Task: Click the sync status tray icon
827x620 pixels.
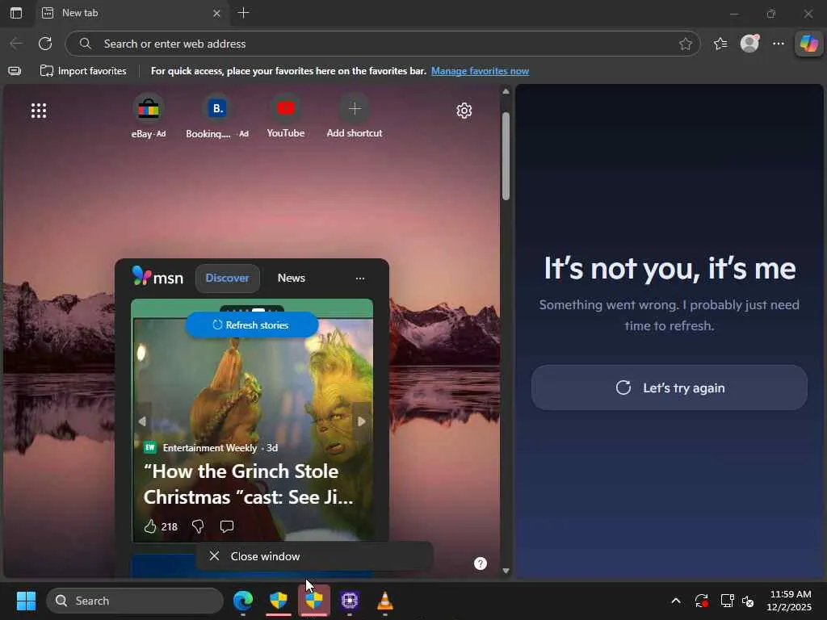Action: click(x=701, y=601)
